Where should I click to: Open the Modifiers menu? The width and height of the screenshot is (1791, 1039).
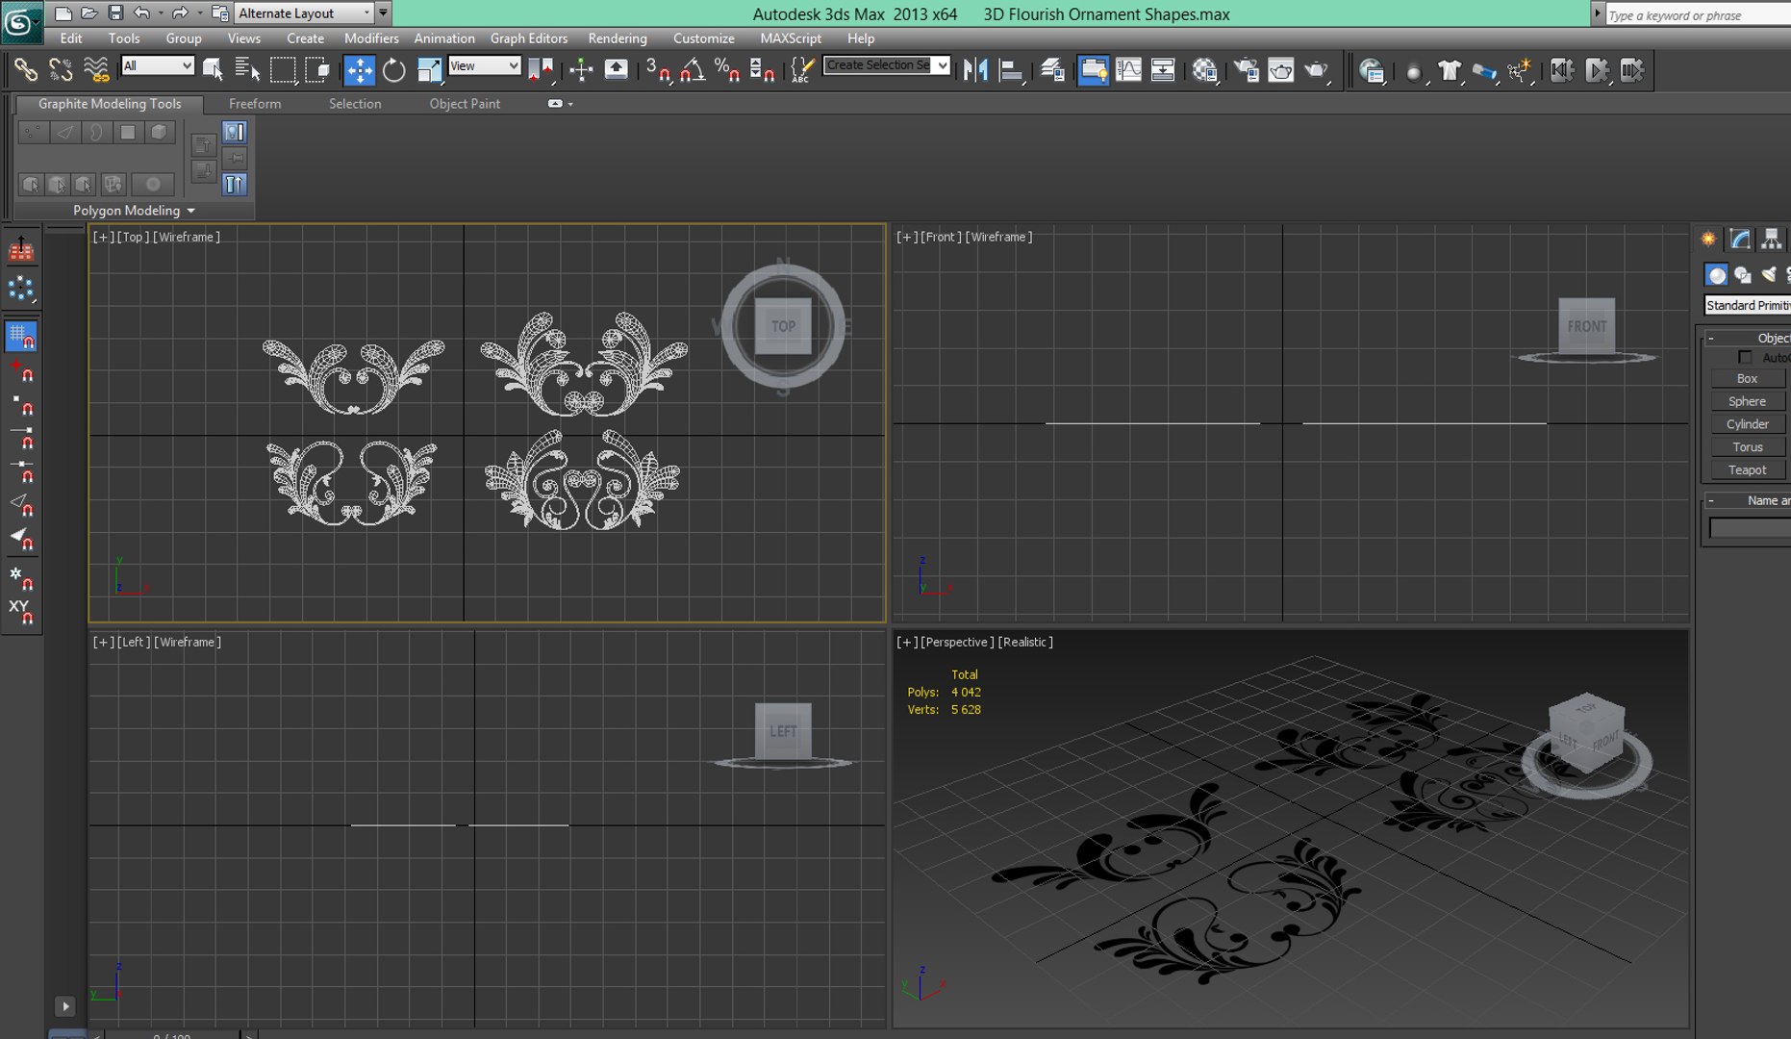(371, 38)
